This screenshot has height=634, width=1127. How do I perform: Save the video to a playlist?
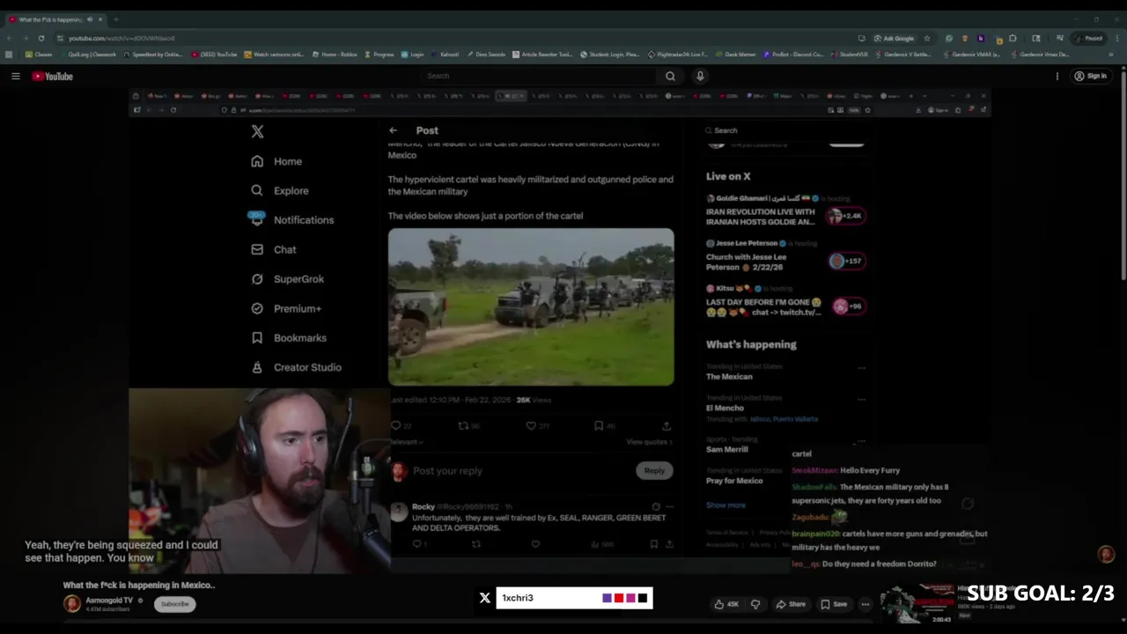[x=833, y=604]
